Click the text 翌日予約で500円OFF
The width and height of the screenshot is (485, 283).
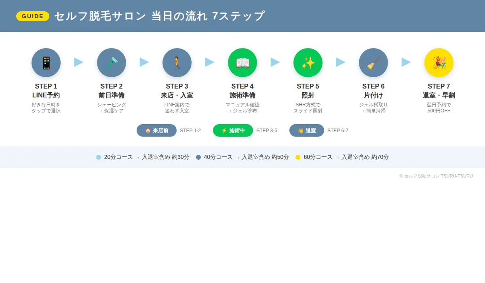tap(439, 108)
